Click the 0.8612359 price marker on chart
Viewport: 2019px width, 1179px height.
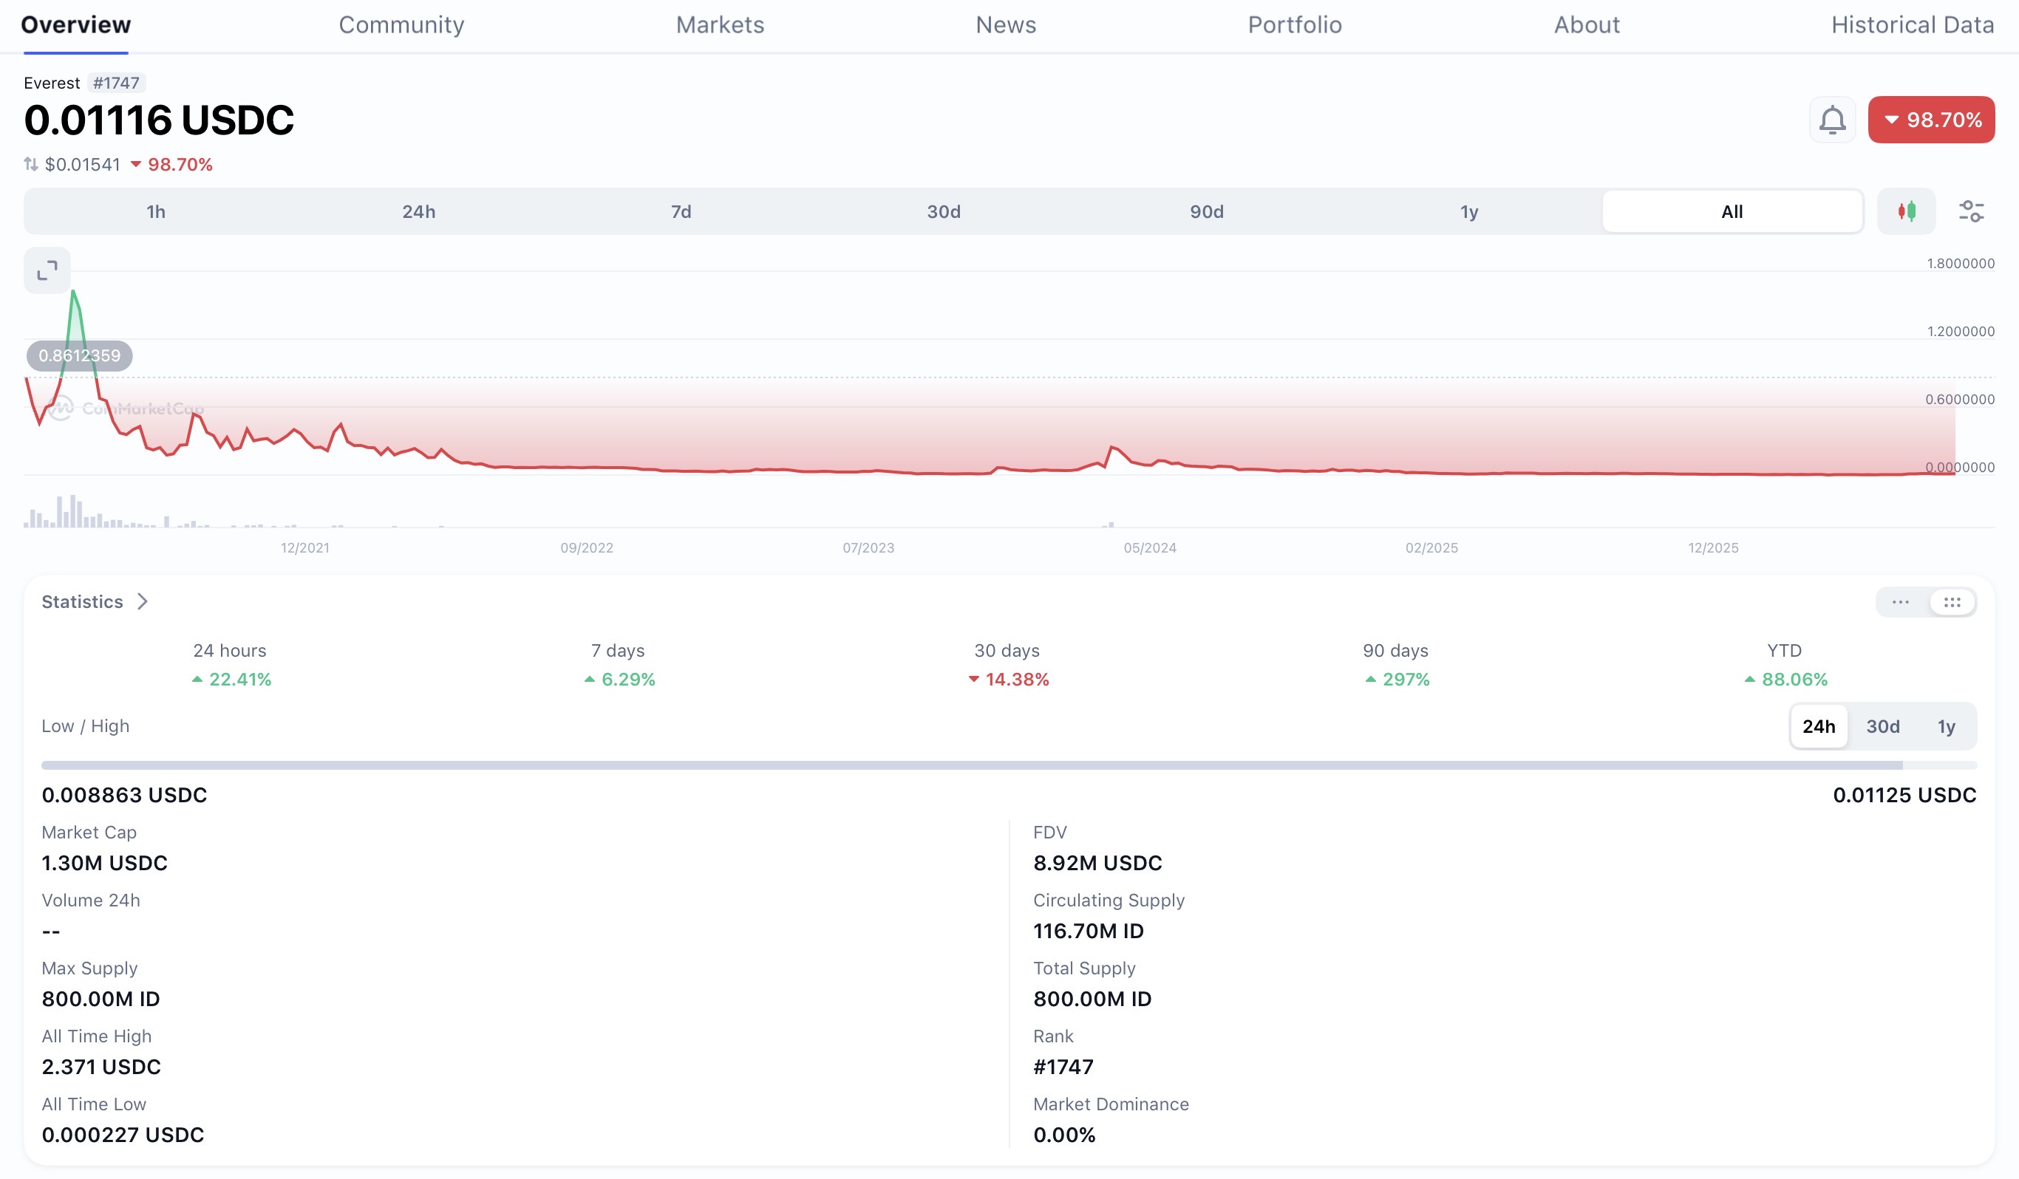click(79, 355)
